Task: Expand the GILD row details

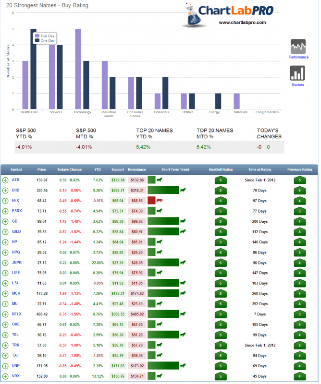Action: click(x=5, y=231)
